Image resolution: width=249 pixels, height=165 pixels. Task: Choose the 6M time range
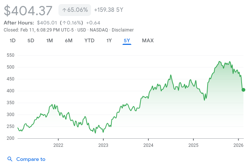pos(68,40)
